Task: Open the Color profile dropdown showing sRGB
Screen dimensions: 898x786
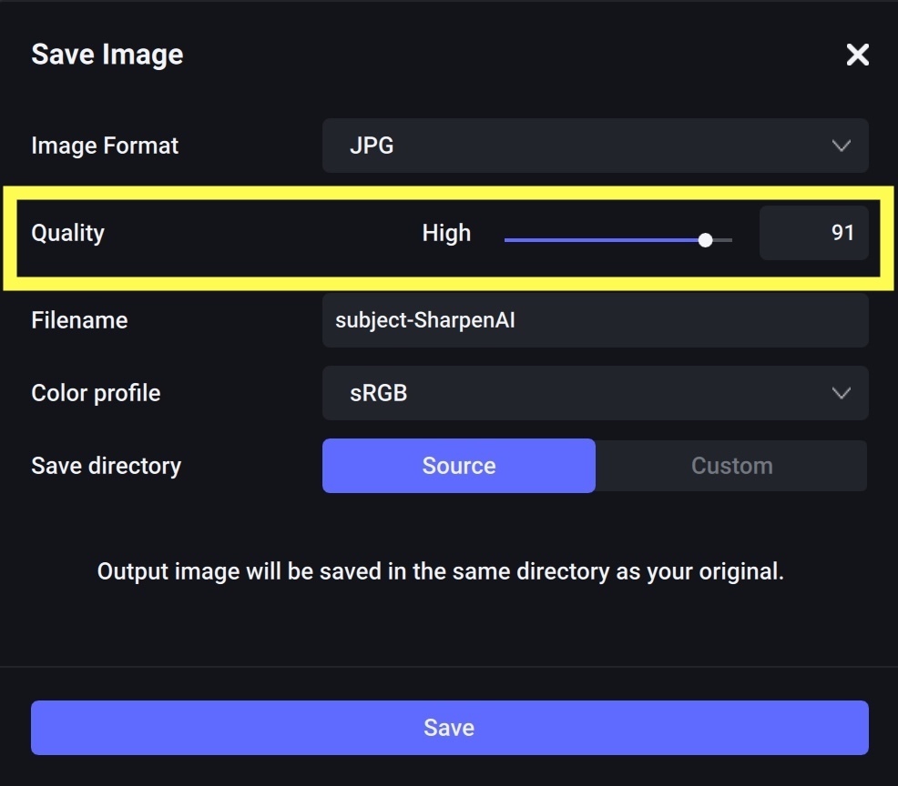Action: [x=594, y=393]
